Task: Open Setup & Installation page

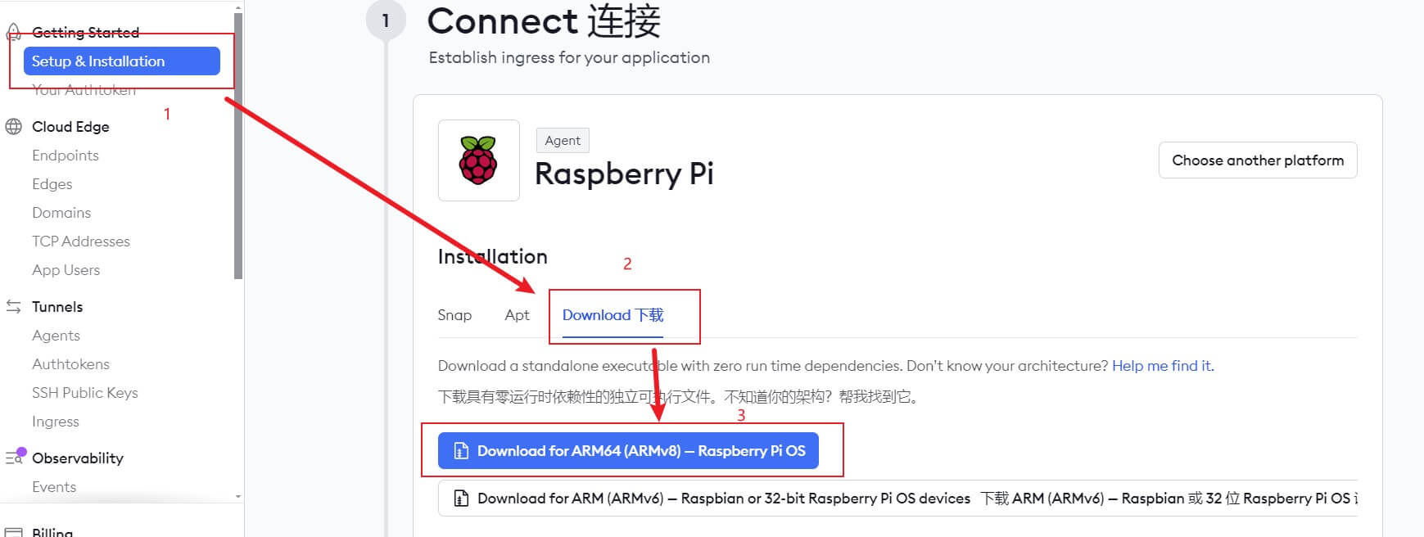Action: pyautogui.click(x=122, y=61)
